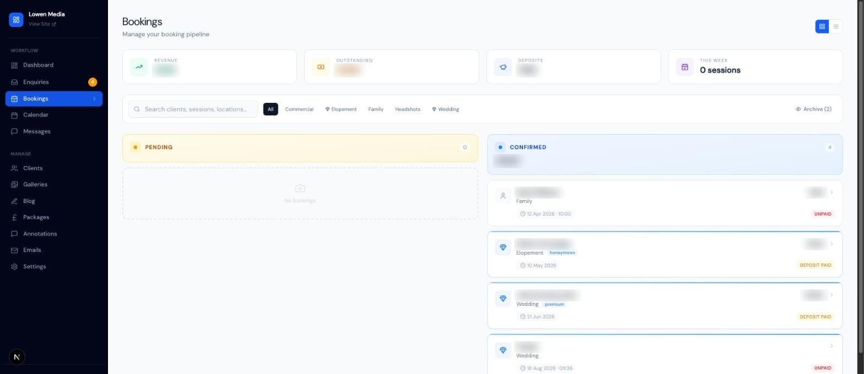Open Messages in the sidebar

[53, 131]
